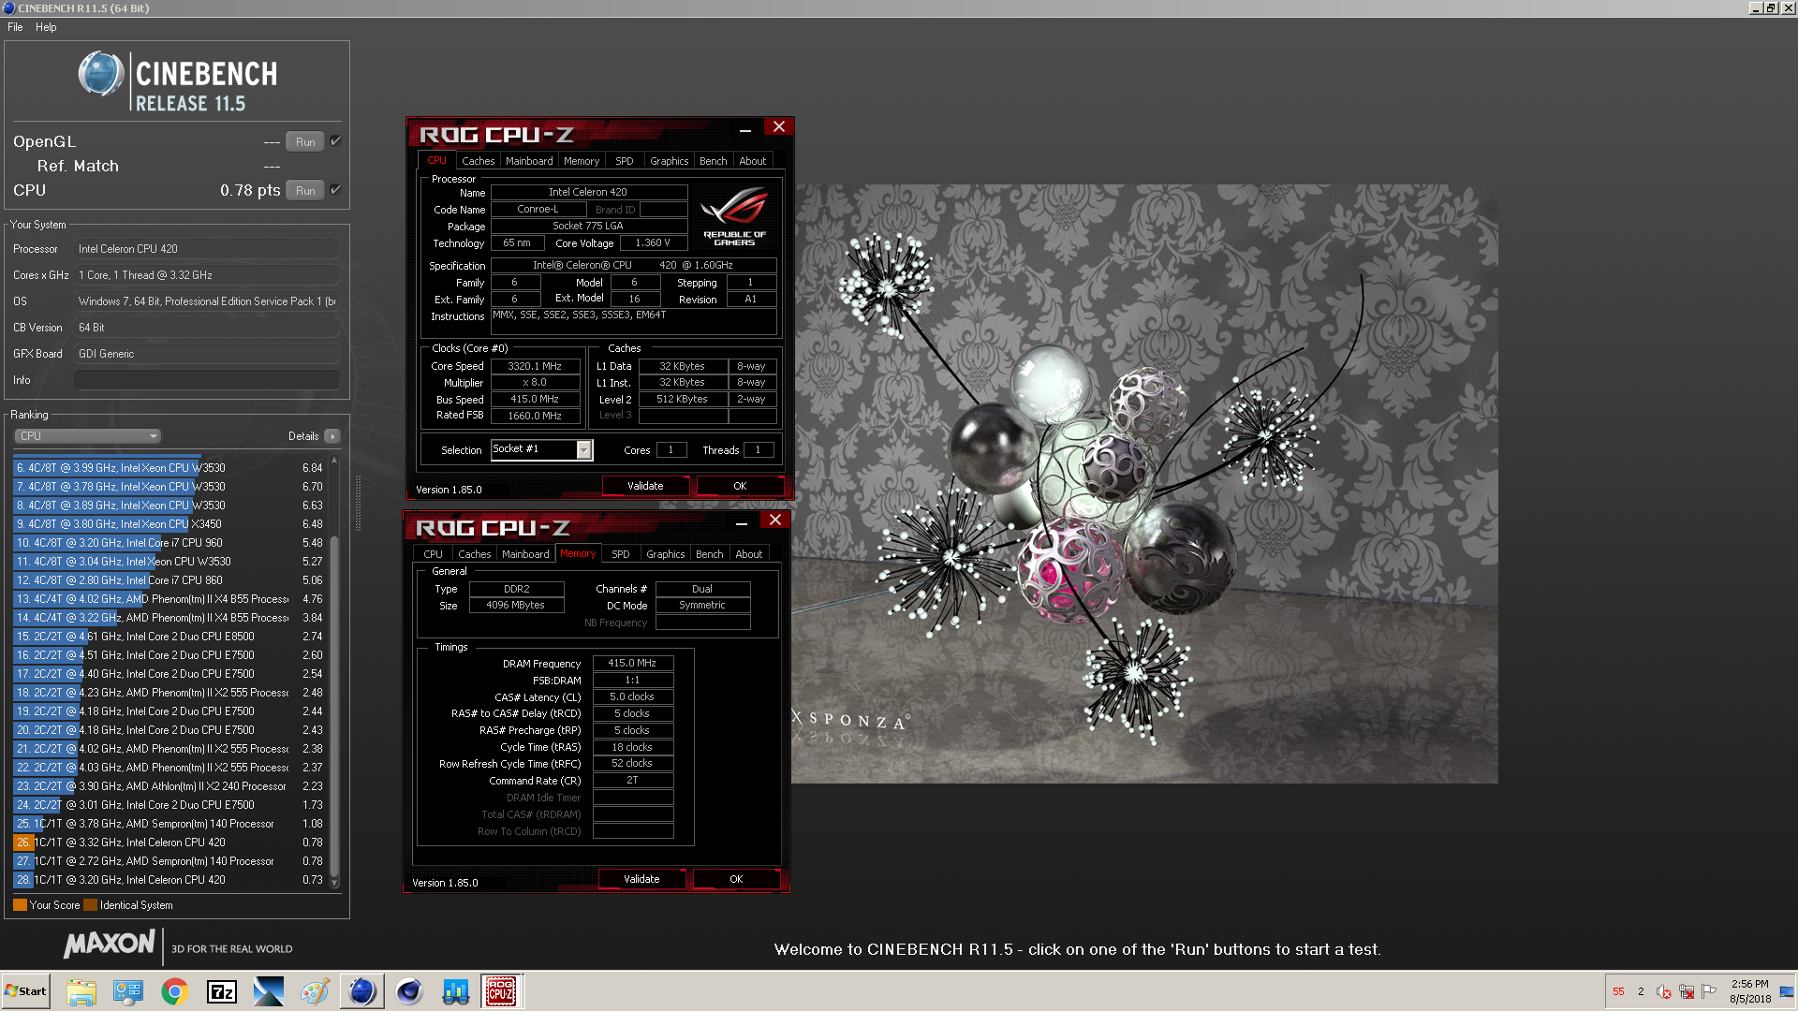
Task: Minimize the upper ROG CPU-Z window
Action: point(745,128)
